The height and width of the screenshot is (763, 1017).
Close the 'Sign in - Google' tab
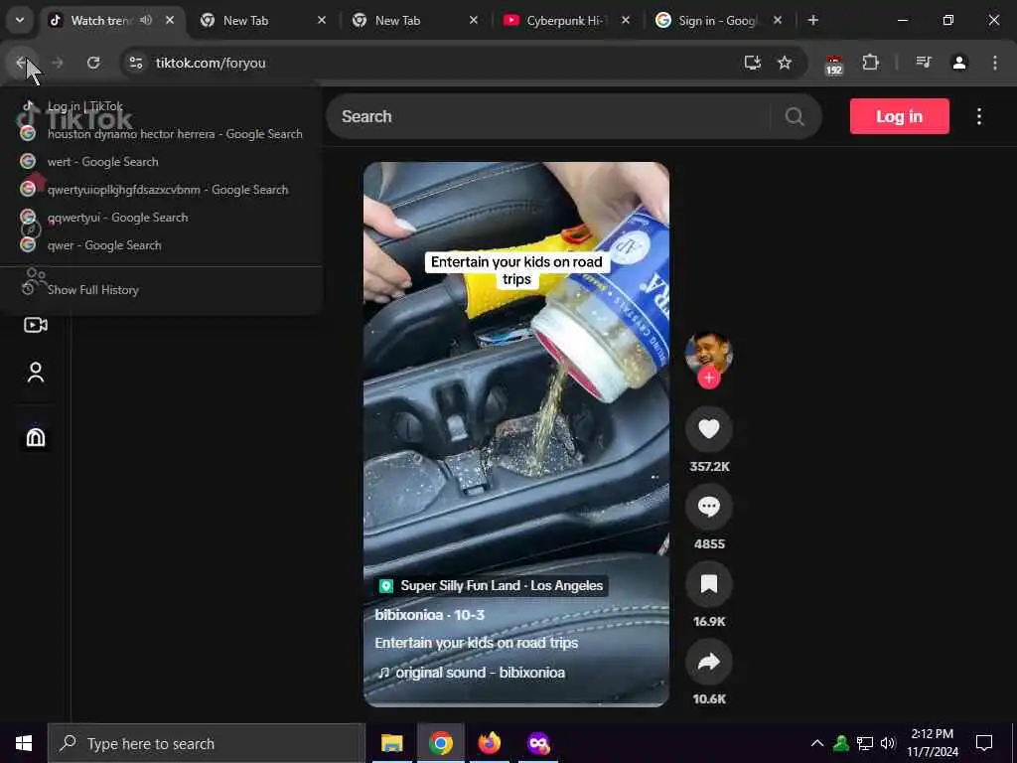pyautogui.click(x=778, y=21)
